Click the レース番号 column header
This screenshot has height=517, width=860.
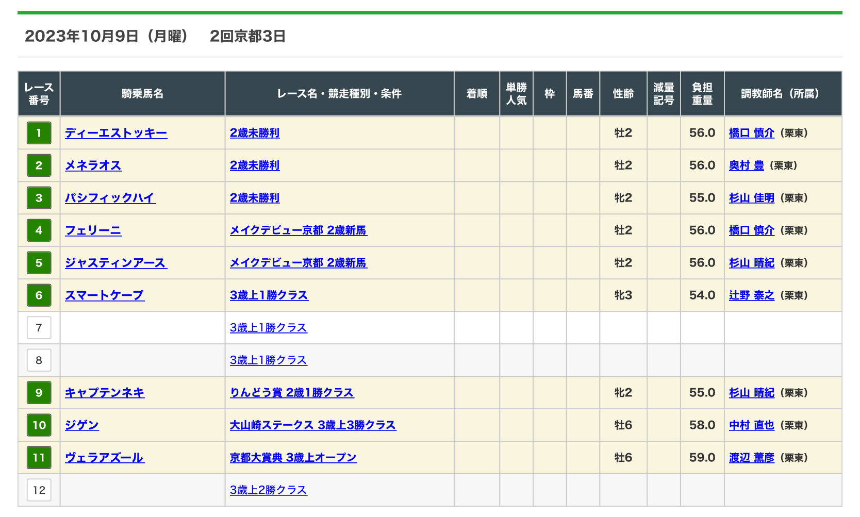39,94
